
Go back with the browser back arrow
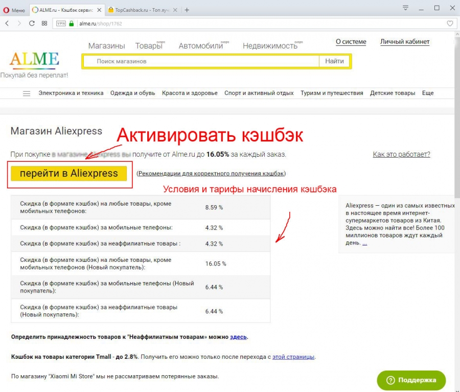pyautogui.click(x=7, y=23)
